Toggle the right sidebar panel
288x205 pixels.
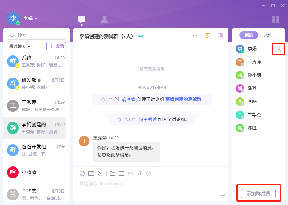(220, 36)
